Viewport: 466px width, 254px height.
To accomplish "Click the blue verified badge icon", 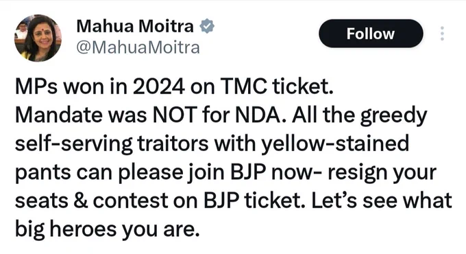I will (x=207, y=26).
